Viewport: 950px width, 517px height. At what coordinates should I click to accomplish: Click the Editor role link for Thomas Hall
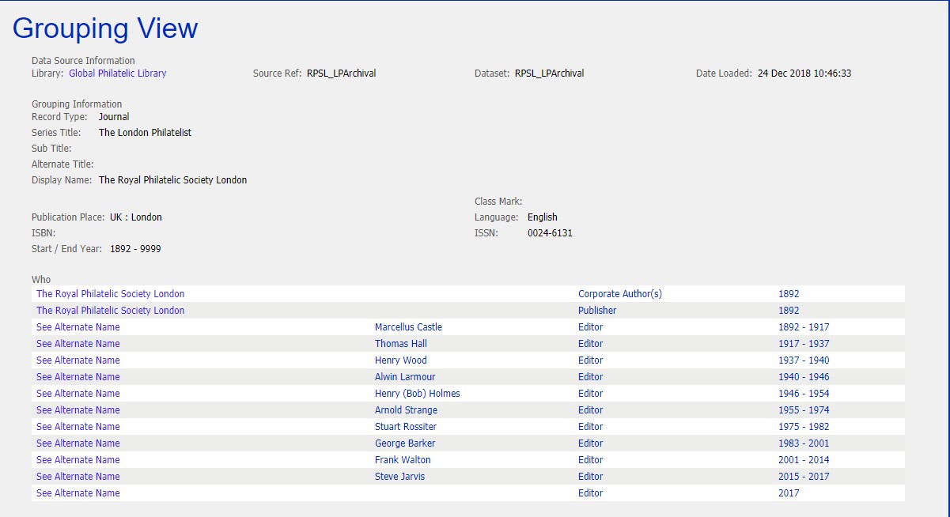(590, 344)
